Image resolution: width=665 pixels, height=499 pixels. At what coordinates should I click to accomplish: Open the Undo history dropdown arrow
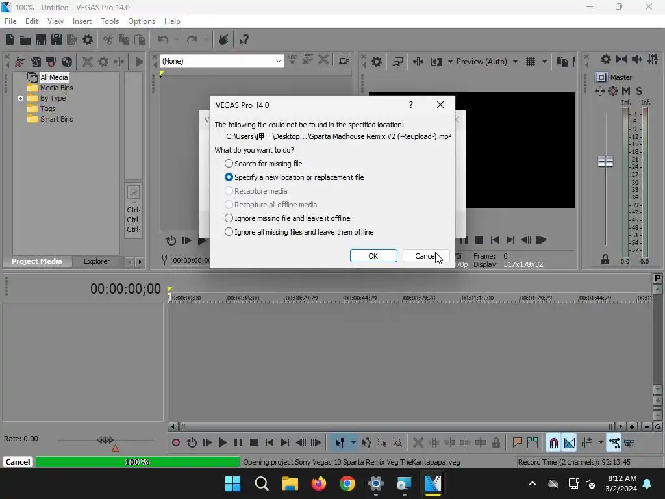177,40
